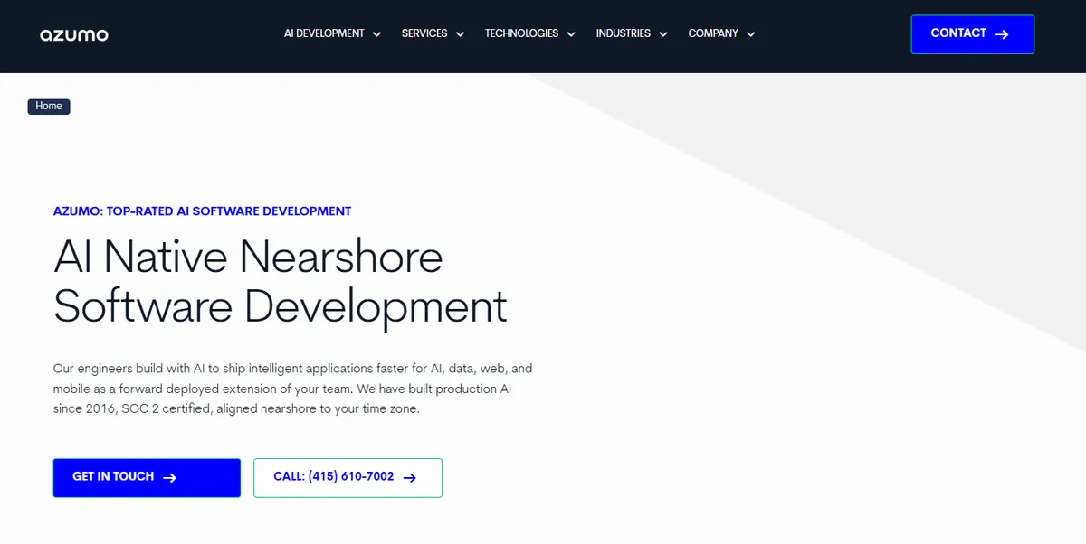This screenshot has height=544, width=1086.
Task: Click the Call (415) 610-7002 button
Action: pyautogui.click(x=348, y=478)
